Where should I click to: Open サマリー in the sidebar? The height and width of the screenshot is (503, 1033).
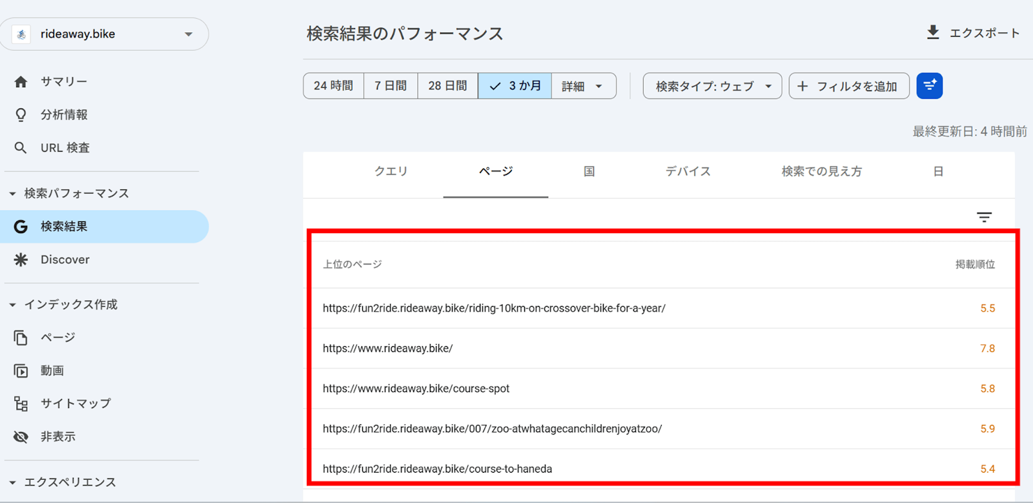coord(64,82)
